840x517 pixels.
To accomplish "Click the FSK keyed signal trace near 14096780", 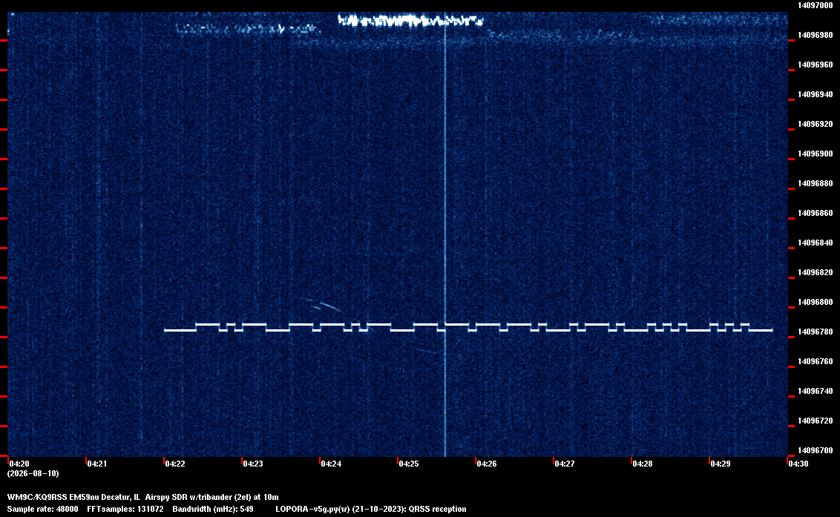I will coord(468,327).
